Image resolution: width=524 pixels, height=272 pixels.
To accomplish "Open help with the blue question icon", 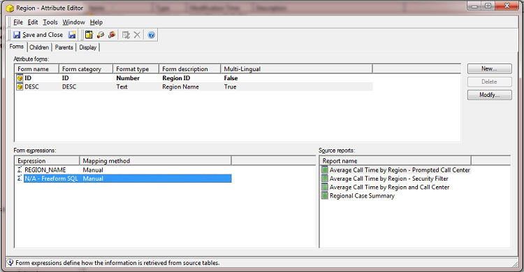I will (x=152, y=35).
